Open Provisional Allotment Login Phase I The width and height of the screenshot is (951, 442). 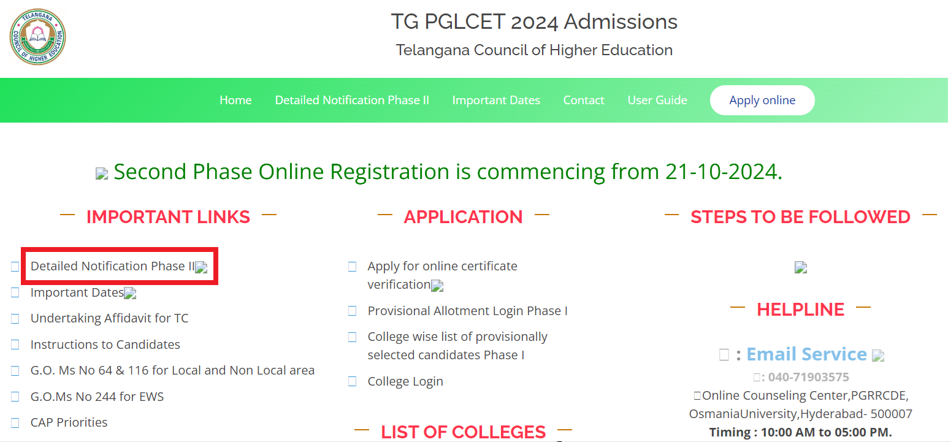point(467,311)
